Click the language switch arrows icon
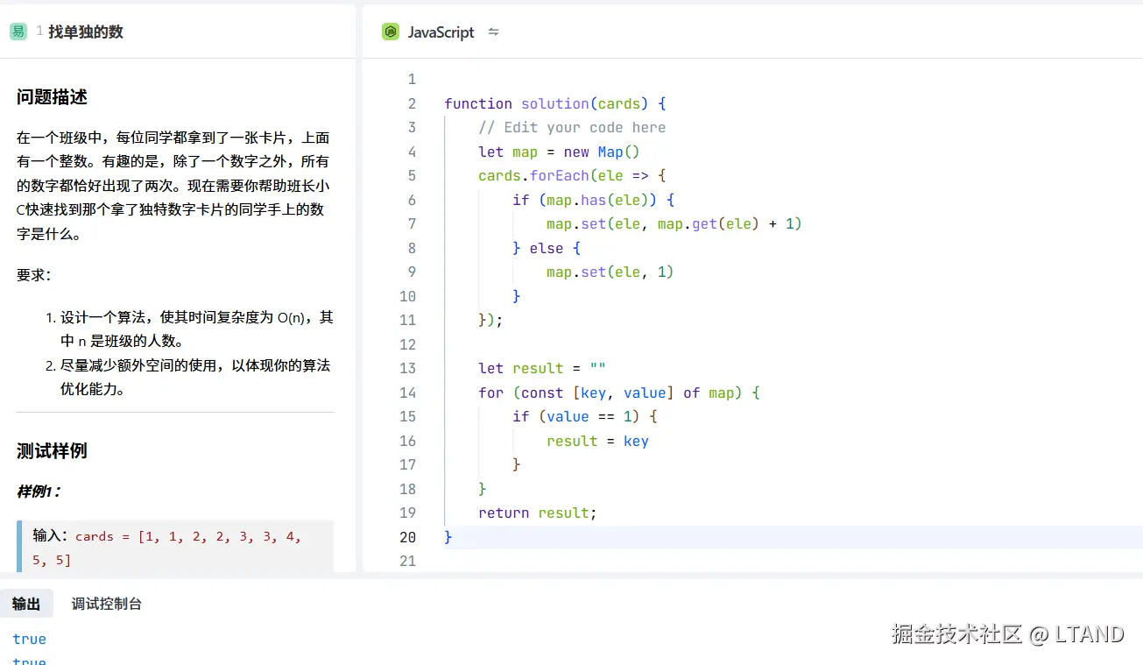Screen dimensions: 1143x665 (x=493, y=32)
